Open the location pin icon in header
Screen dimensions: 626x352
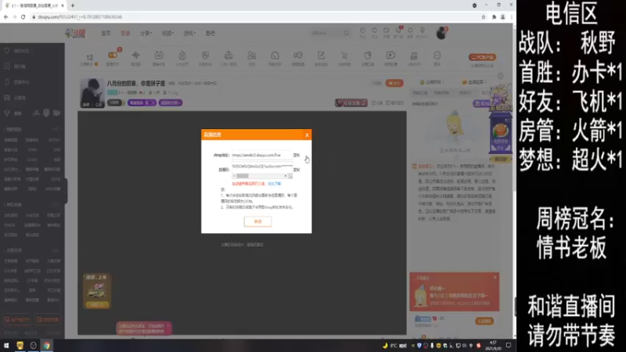pyautogui.click(x=423, y=31)
